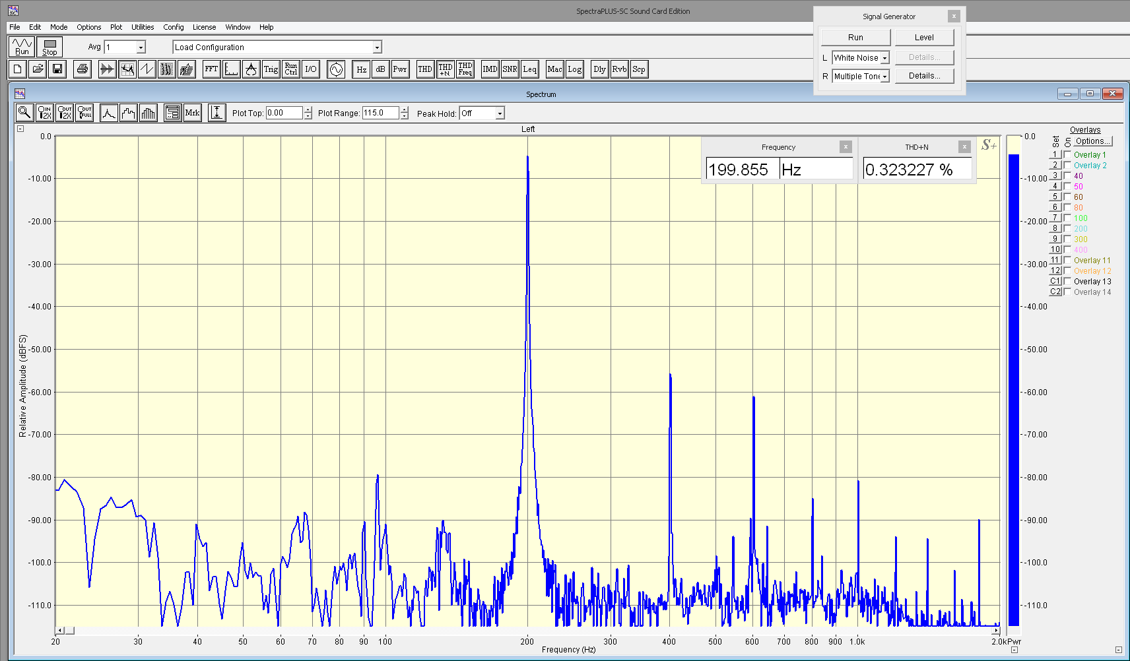Screen dimensions: 1130x661
Task: Enable the Overlay 1 checkbox
Action: tap(1067, 154)
